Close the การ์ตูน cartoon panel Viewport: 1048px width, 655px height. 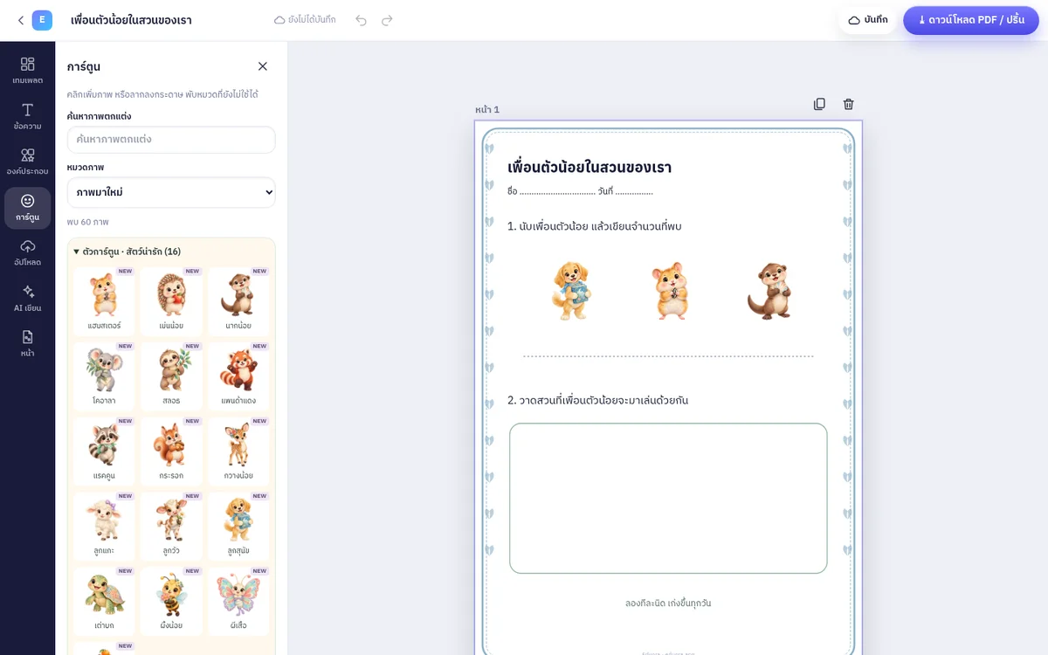click(x=262, y=66)
